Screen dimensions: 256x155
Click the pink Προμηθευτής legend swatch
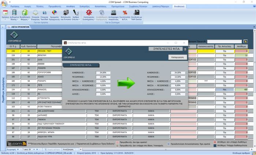pyautogui.click(x=117, y=142)
